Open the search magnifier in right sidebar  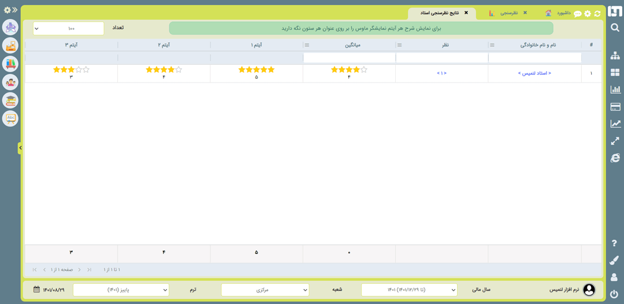[x=615, y=28]
